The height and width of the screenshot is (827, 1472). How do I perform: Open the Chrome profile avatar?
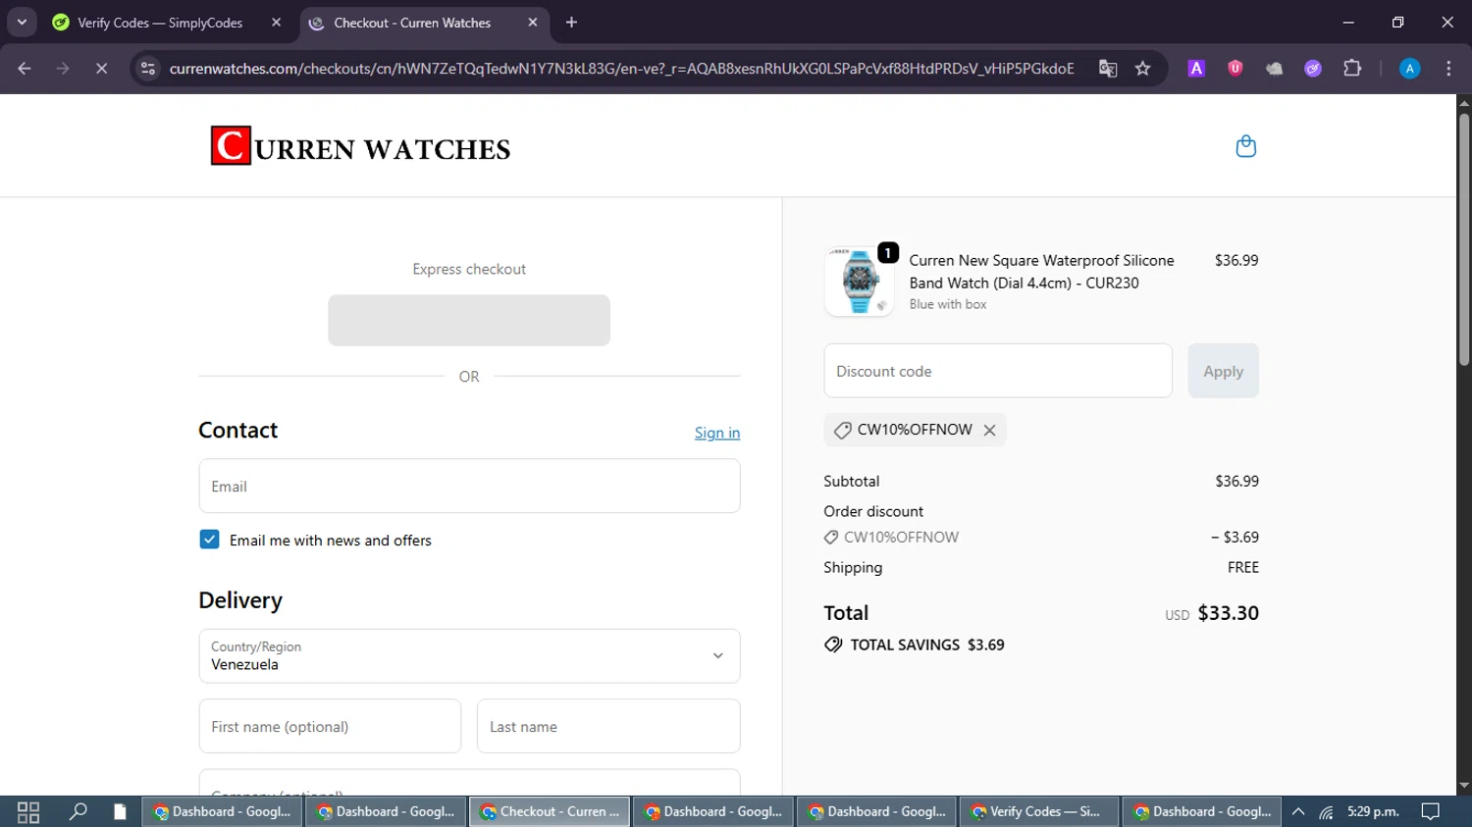pyautogui.click(x=1409, y=69)
